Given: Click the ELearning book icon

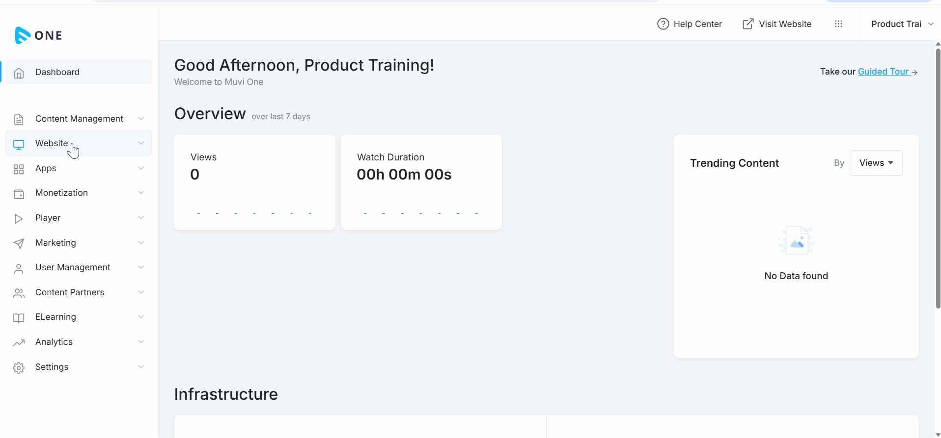Looking at the screenshot, I should 19,318.
